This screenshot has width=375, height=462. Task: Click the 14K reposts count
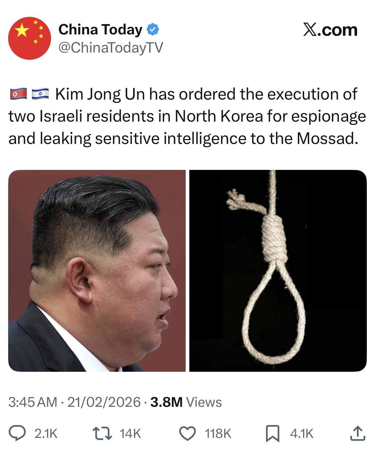[130, 434]
